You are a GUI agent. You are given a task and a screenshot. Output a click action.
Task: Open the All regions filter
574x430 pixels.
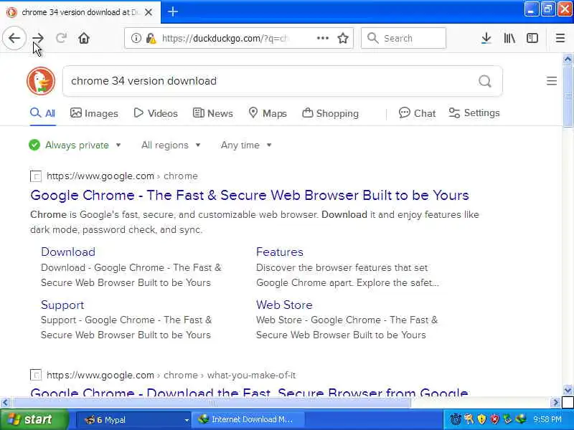pos(171,145)
